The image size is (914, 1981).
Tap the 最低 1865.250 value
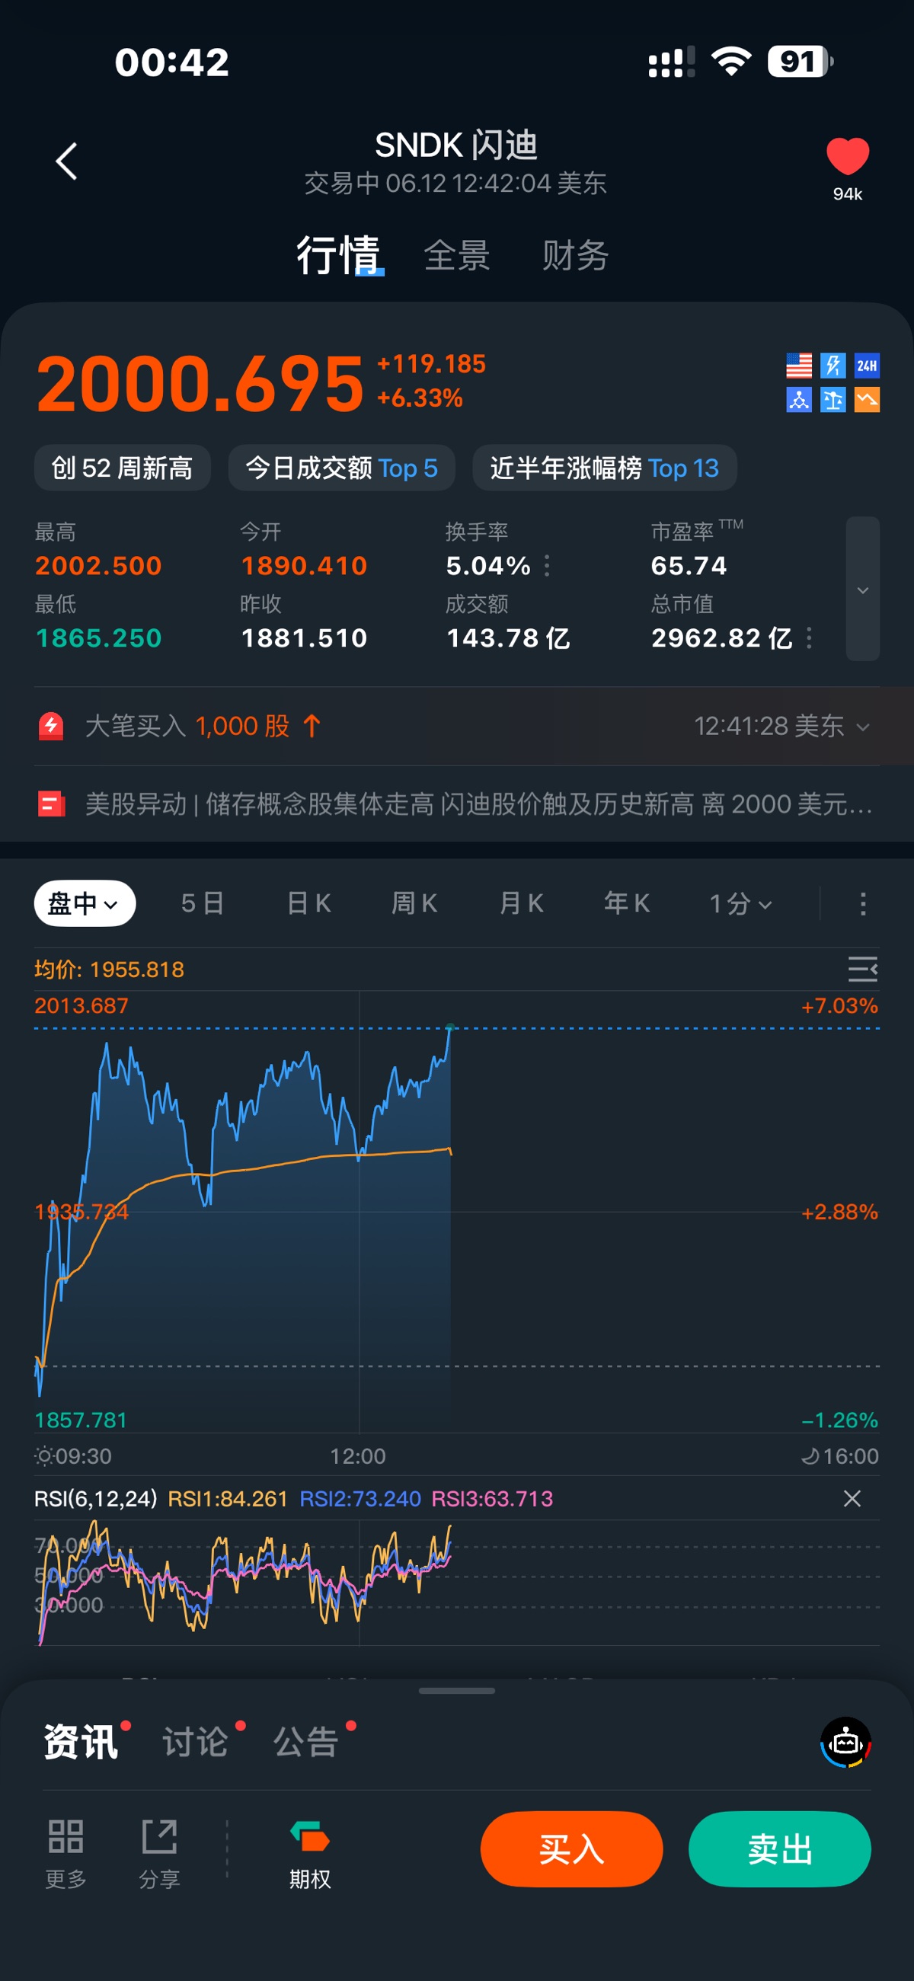[x=98, y=638]
